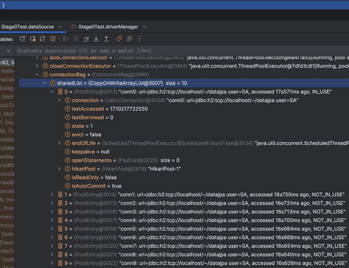Click the "size = 10" text
Image resolution: width=349 pixels, height=268 pixels.
(x=177, y=83)
